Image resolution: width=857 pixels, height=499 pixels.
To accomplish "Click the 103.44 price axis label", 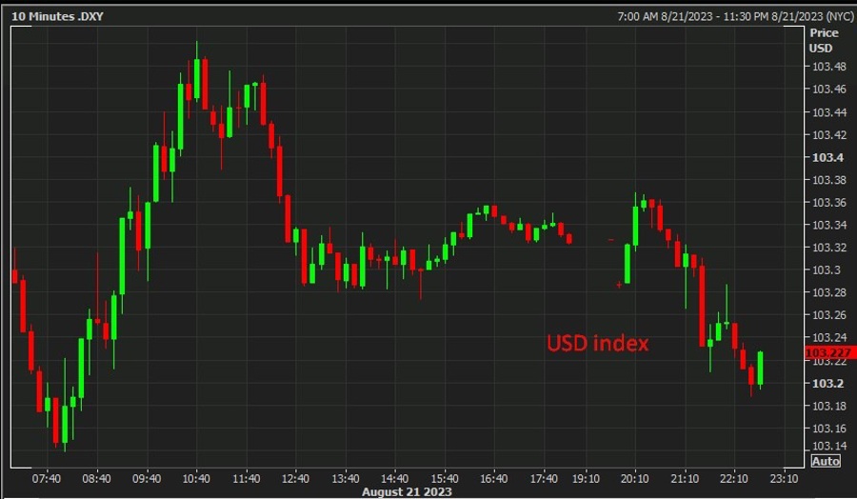I will click(x=828, y=112).
